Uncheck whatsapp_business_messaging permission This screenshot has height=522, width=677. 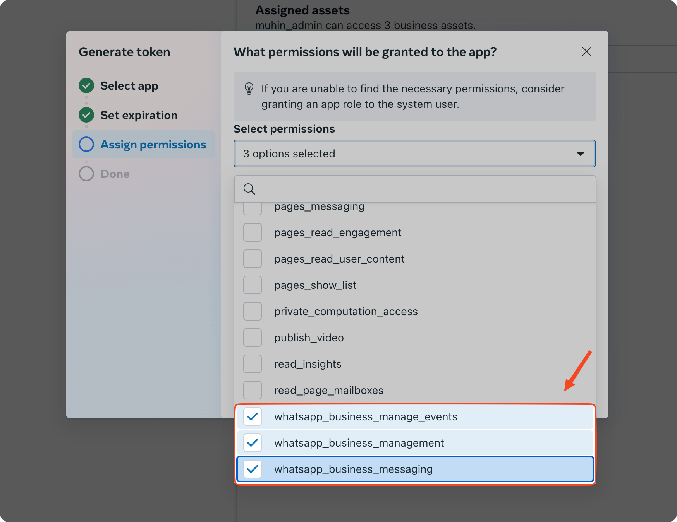tap(253, 469)
